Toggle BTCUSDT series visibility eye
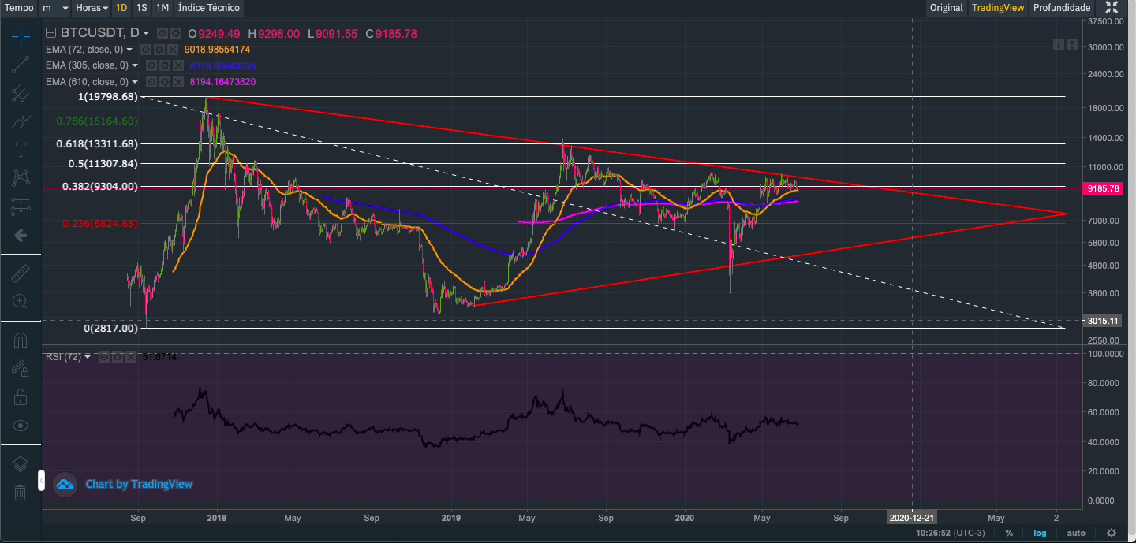Viewport: 1136px width, 543px height. pos(163,33)
